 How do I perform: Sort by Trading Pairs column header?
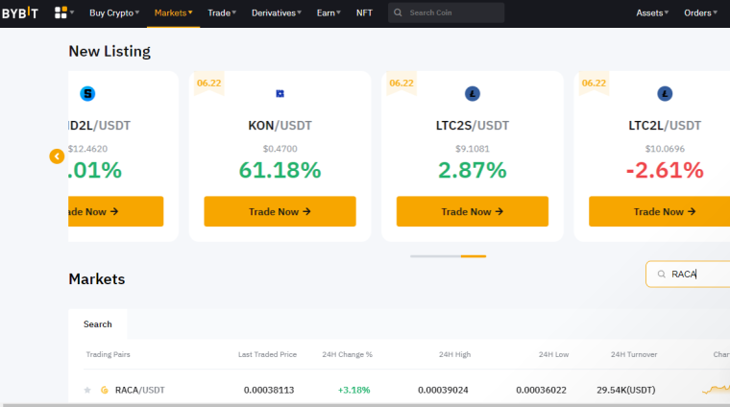pos(108,354)
